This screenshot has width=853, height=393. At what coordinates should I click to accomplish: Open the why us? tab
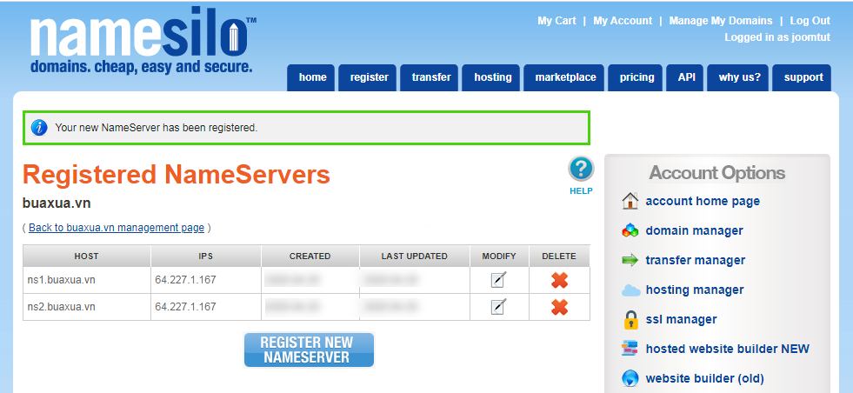click(x=738, y=78)
